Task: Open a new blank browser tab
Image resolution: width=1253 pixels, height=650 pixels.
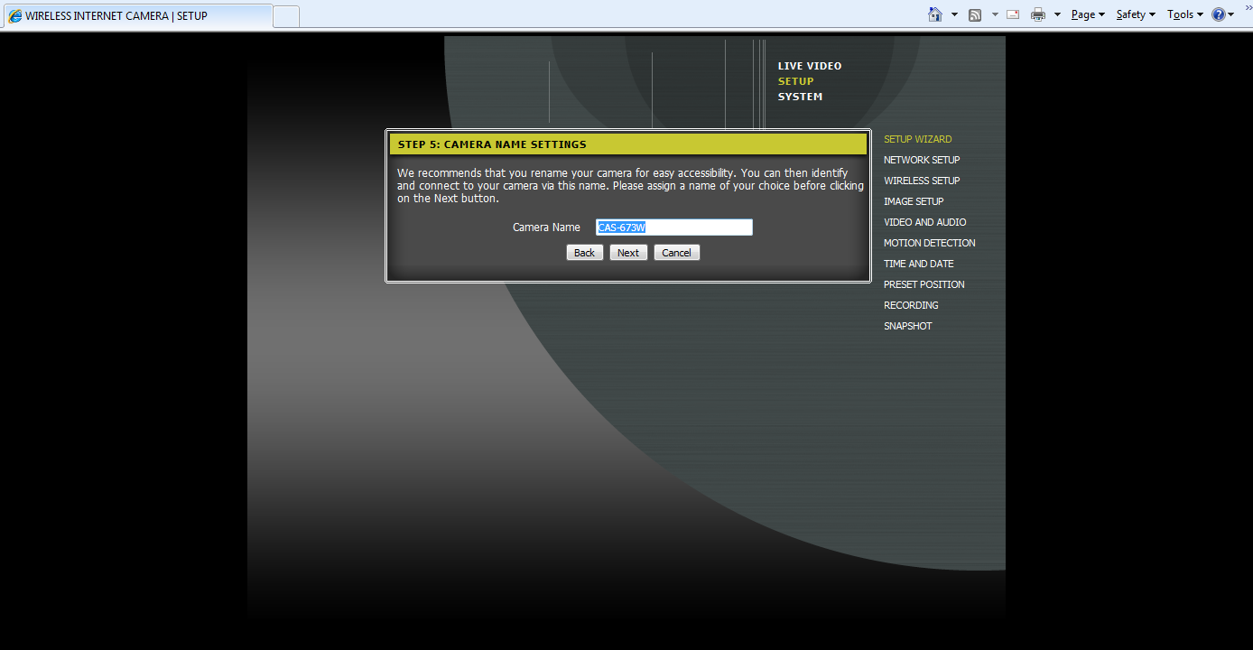Action: pos(286,16)
